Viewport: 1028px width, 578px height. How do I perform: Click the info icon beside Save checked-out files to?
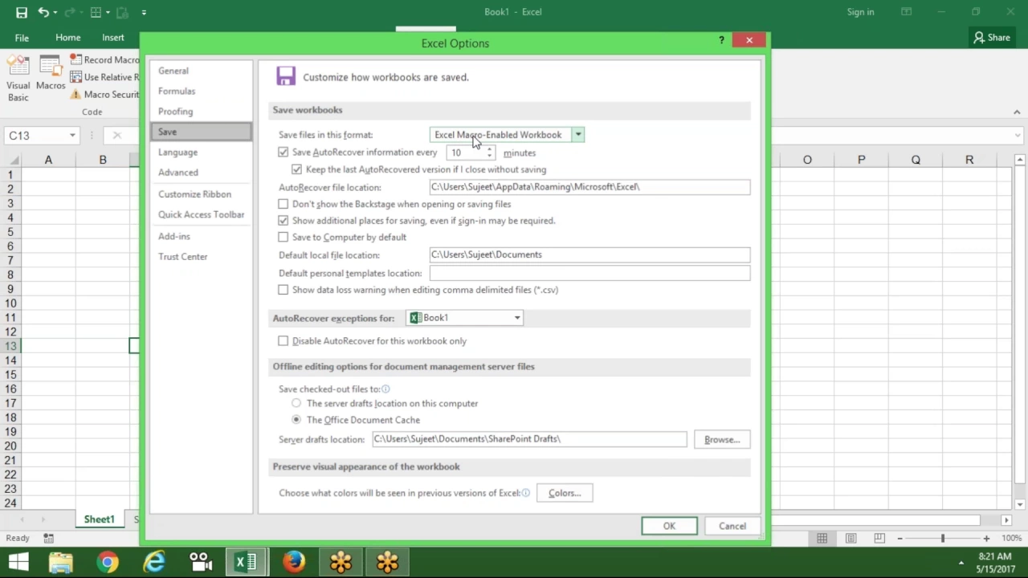coord(385,389)
